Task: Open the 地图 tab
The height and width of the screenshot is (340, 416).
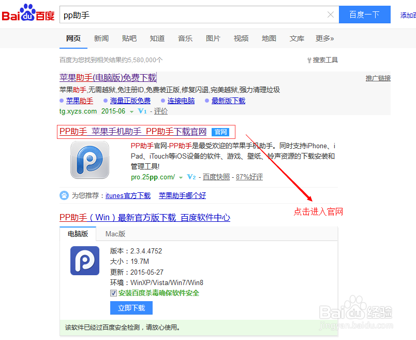Action: pos(269,38)
